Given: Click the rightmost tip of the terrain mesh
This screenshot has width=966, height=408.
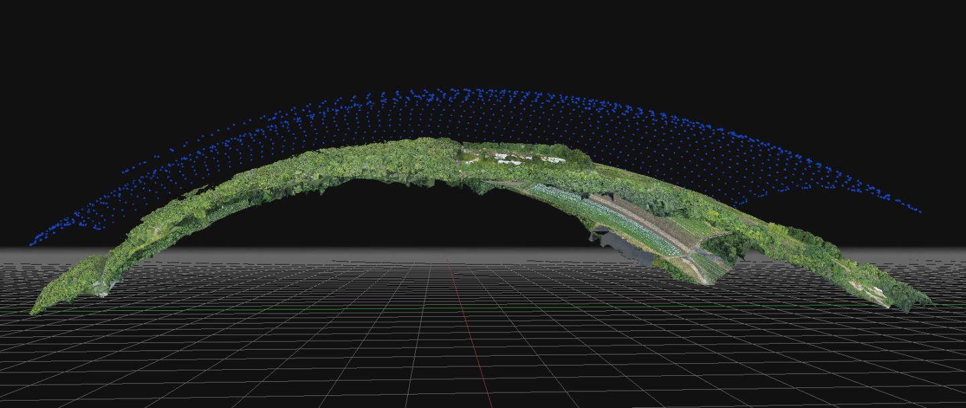Looking at the screenshot, I should point(930,304).
